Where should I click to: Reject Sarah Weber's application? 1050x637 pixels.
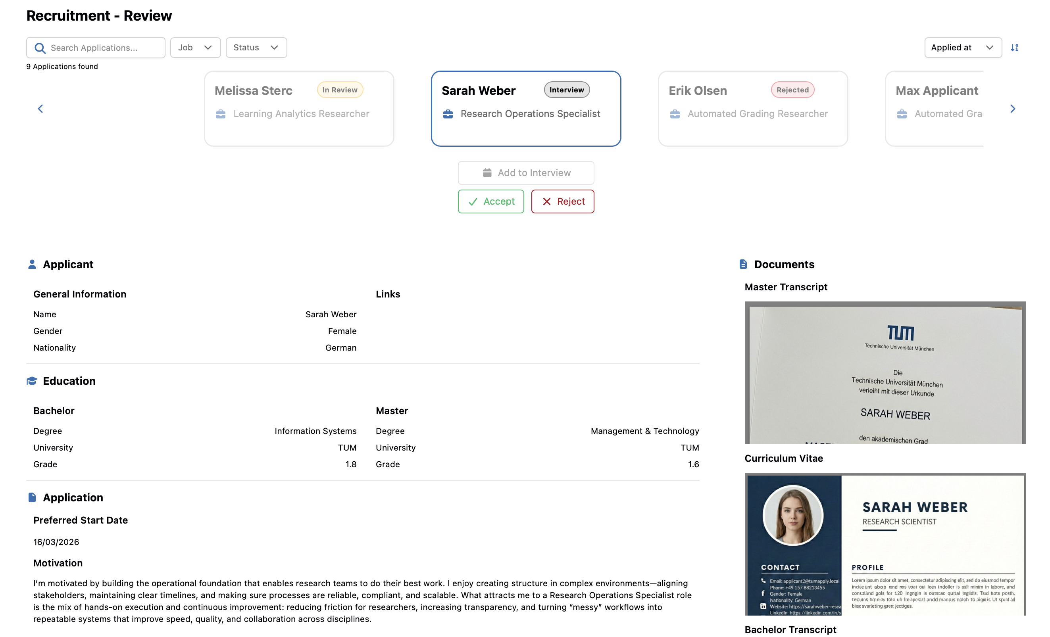pyautogui.click(x=563, y=201)
